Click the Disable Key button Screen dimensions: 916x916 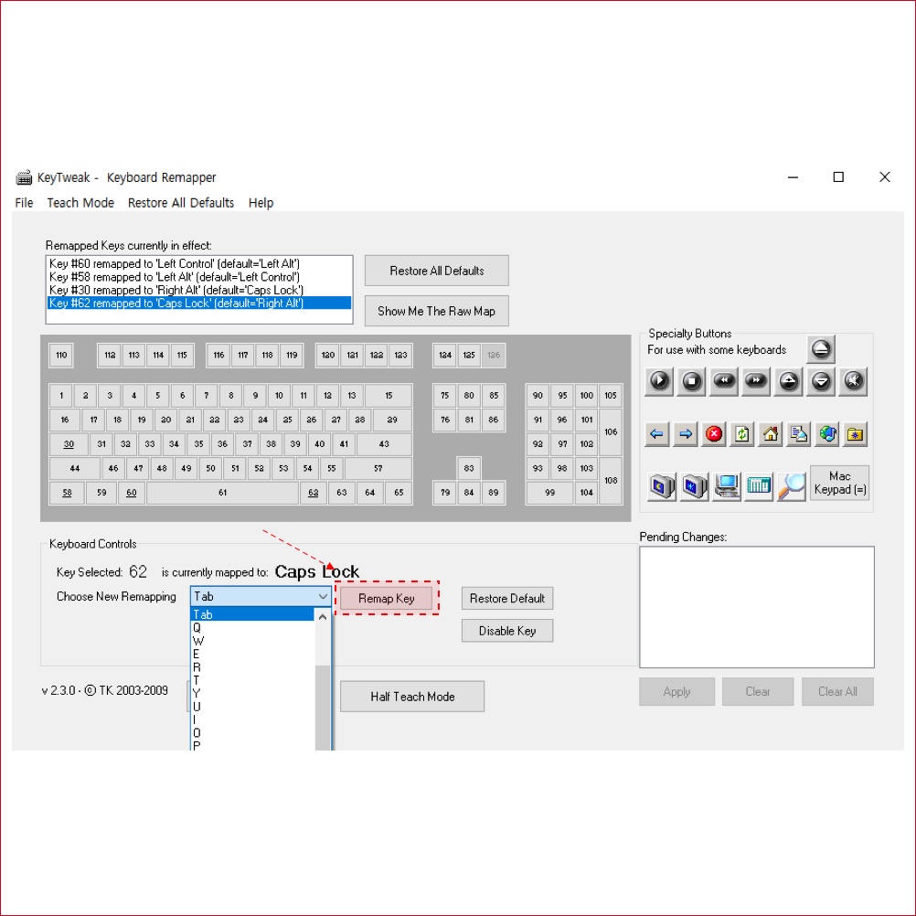tap(507, 631)
